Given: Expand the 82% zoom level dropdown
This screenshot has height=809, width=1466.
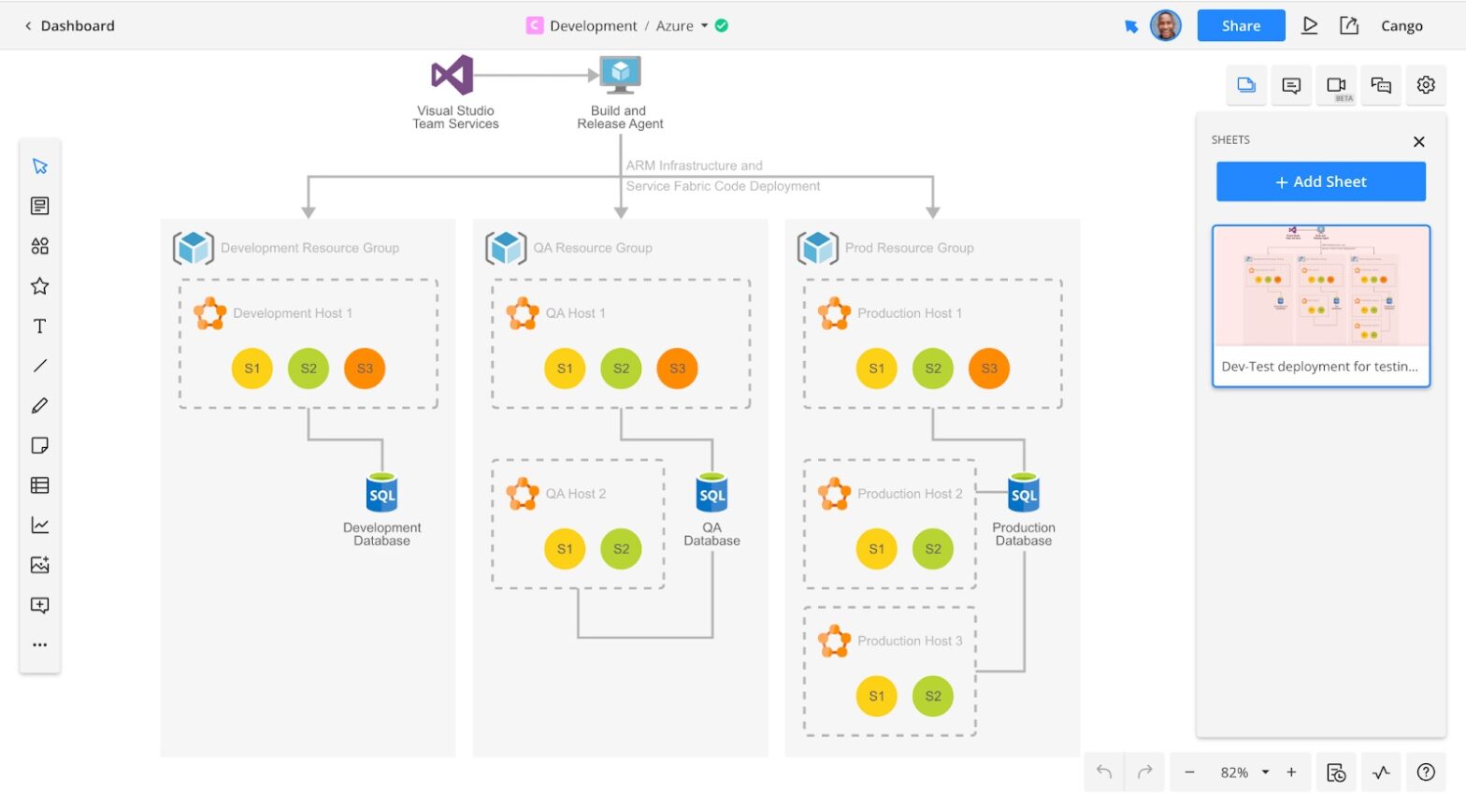Looking at the screenshot, I should (x=1265, y=773).
